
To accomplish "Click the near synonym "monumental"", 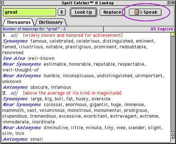I will click(x=107, y=110).
